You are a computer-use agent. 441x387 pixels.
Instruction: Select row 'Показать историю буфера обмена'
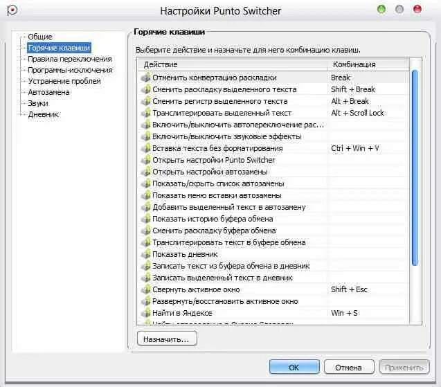272,219
